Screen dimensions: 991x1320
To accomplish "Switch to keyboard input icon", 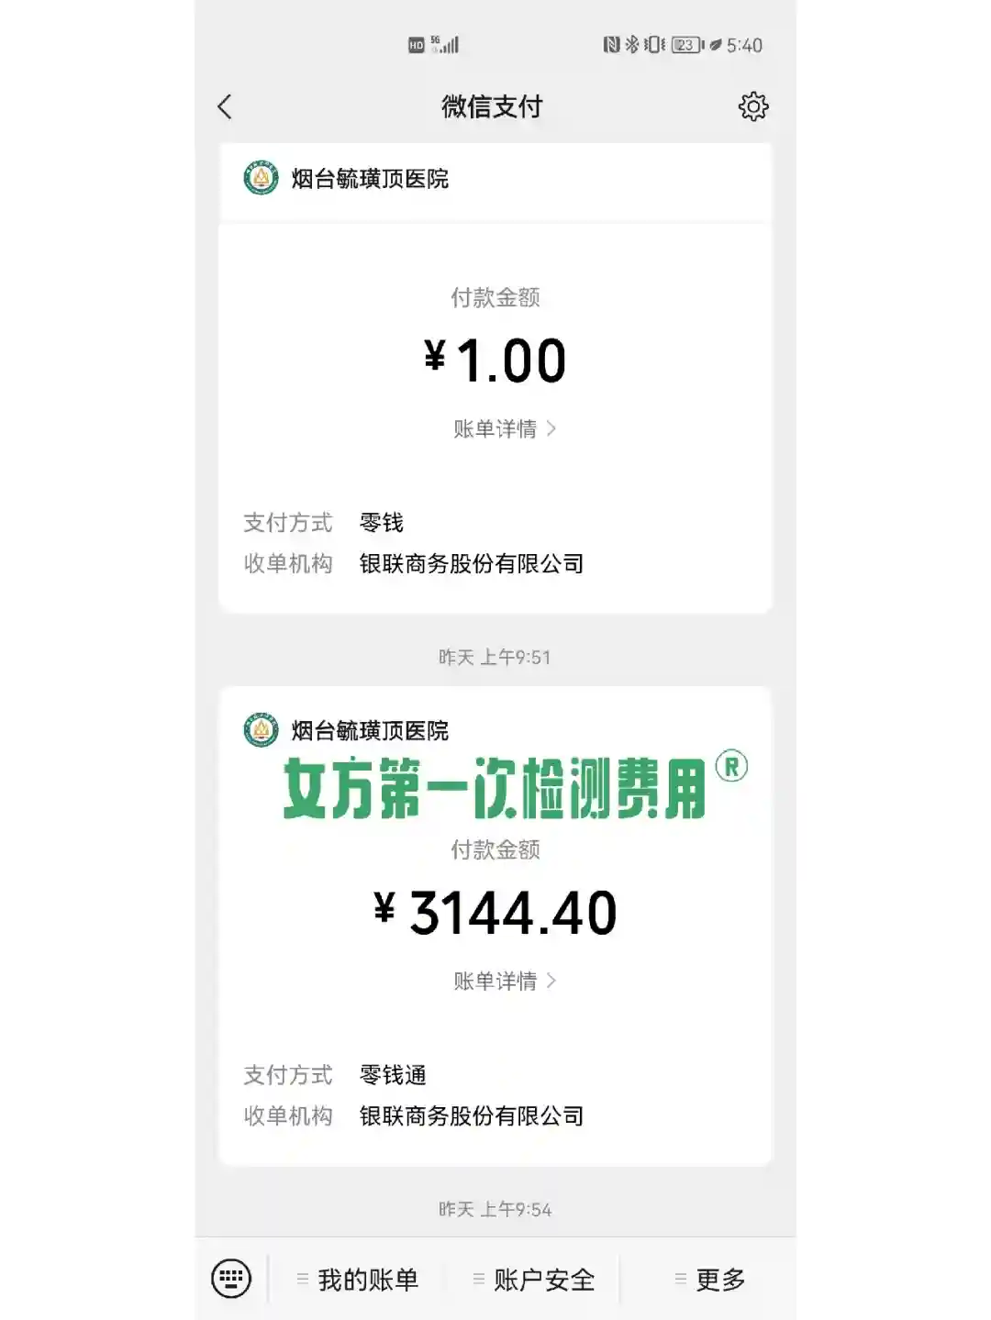I will pyautogui.click(x=231, y=1278).
